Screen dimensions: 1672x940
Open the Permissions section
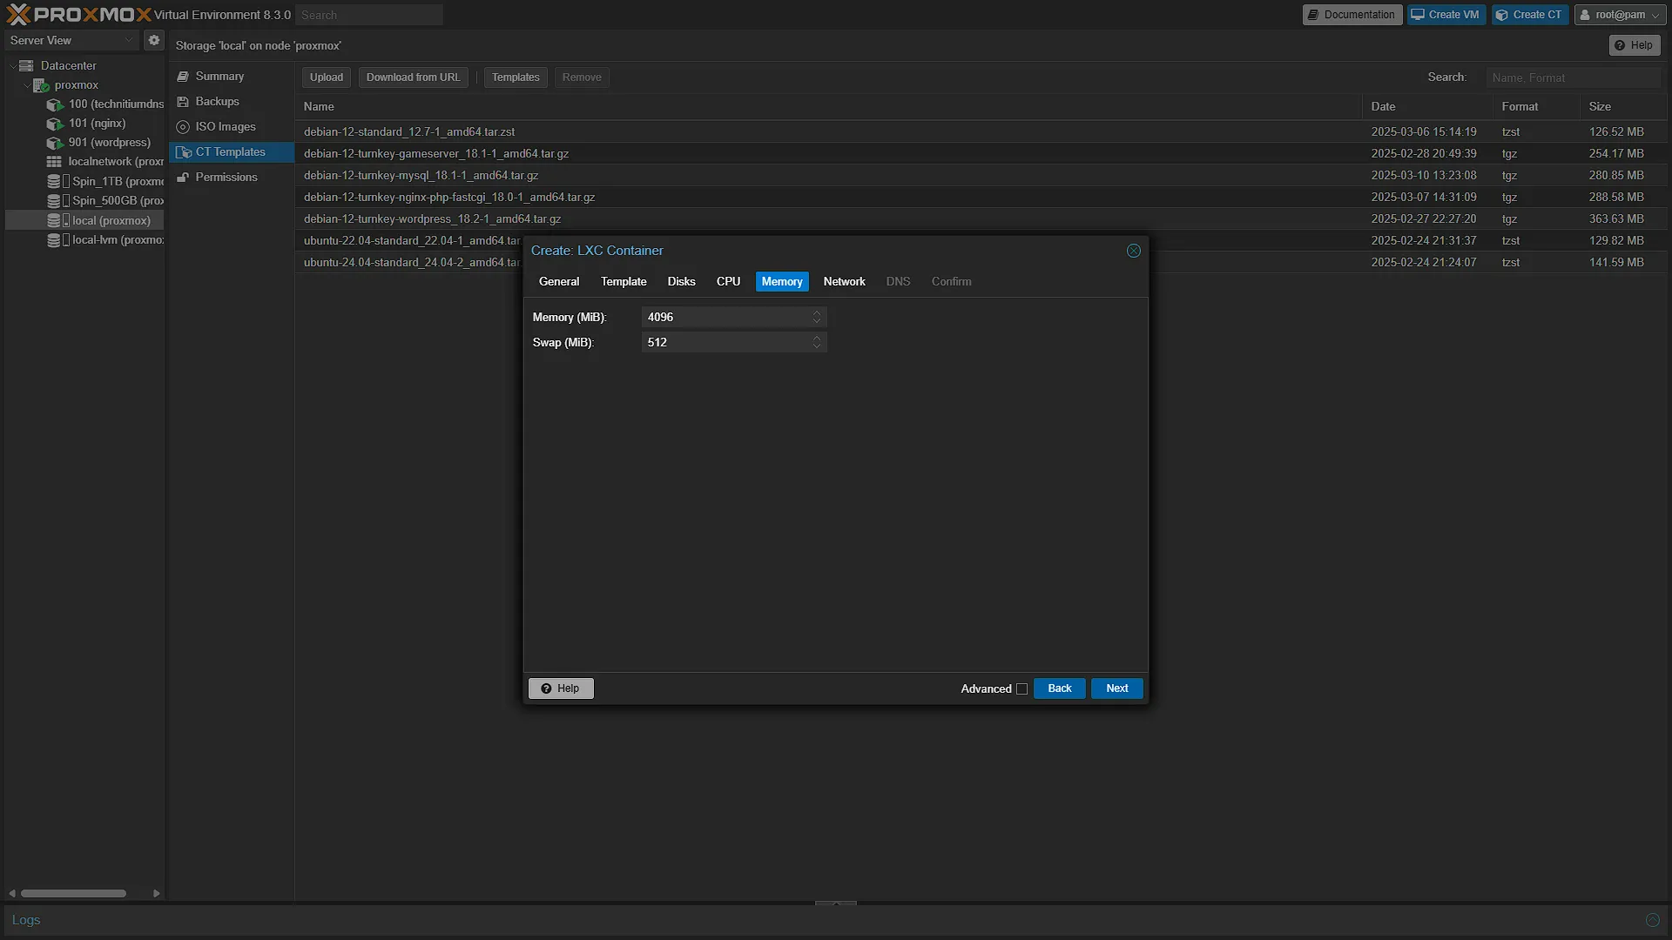pyautogui.click(x=231, y=178)
